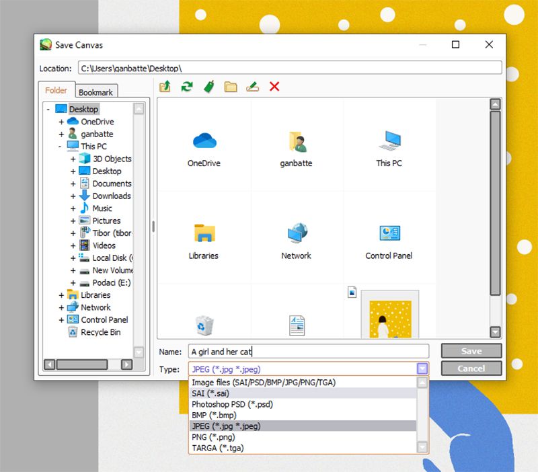538x472 pixels.
Task: Close the Save Canvas dialog
Action: click(x=489, y=44)
